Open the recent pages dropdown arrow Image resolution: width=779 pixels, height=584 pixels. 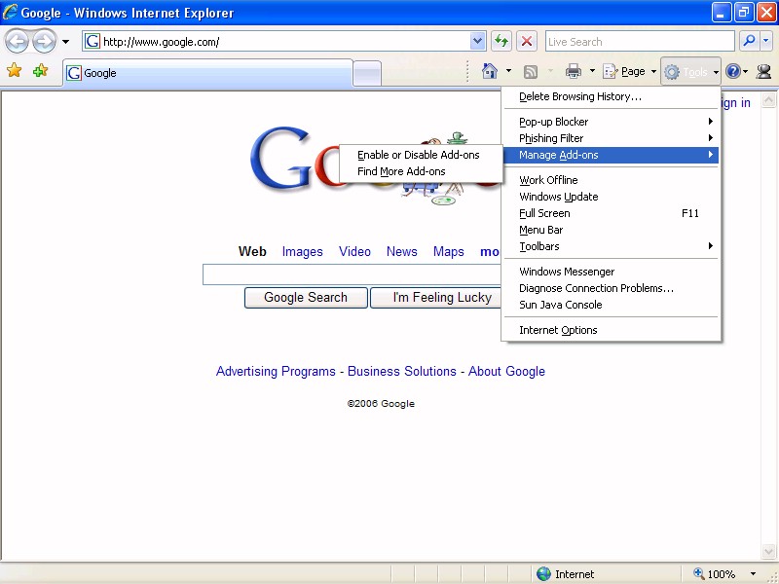[x=65, y=42]
